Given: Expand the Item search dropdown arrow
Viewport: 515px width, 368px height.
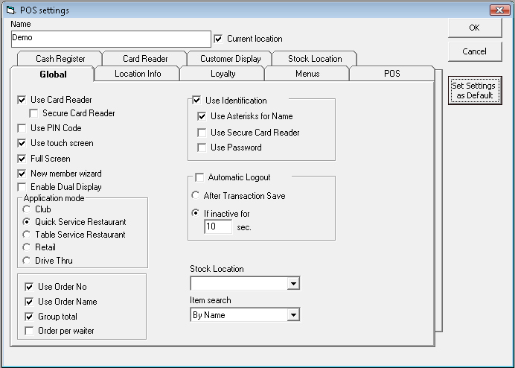Looking at the screenshot, I should pyautogui.click(x=293, y=315).
